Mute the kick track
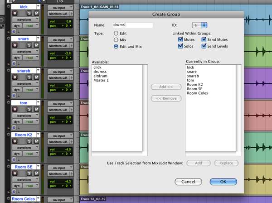The height and width of the screenshot is (203, 272). click(x=36, y=14)
